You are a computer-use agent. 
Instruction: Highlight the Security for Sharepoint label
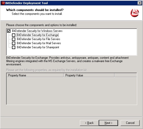click(38, 47)
